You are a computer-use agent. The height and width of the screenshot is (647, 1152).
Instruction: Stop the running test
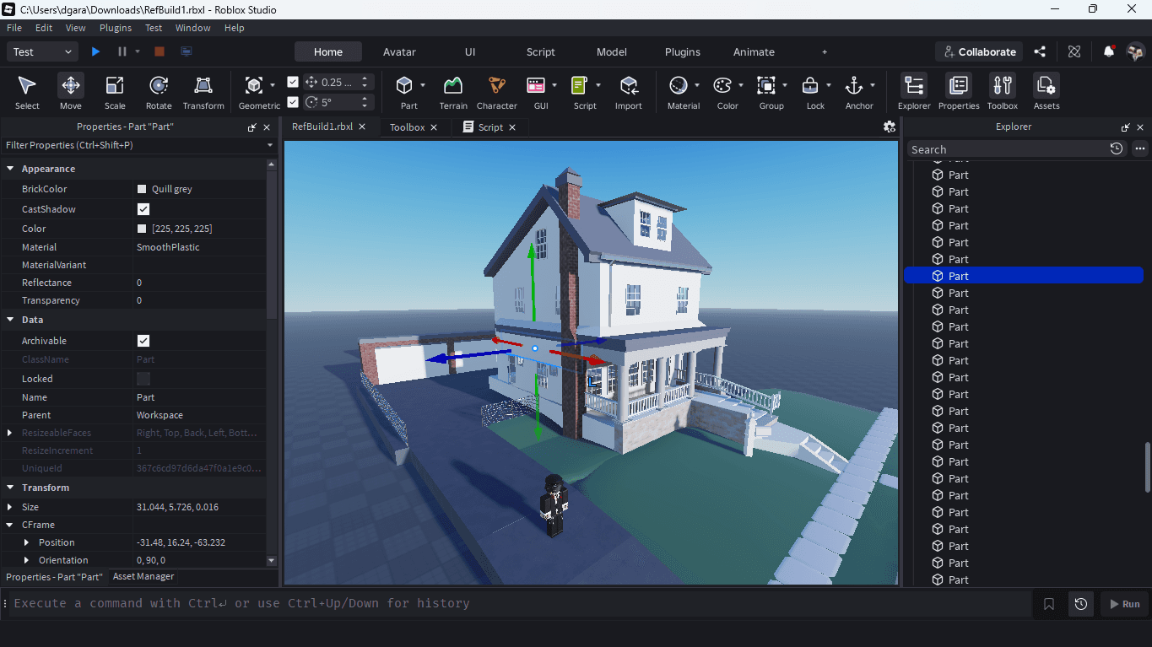click(160, 51)
